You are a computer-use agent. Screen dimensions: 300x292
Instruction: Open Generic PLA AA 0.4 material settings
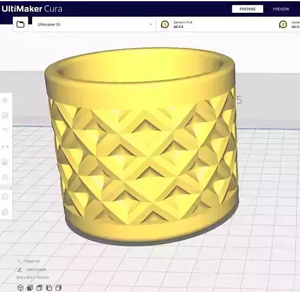216,25
